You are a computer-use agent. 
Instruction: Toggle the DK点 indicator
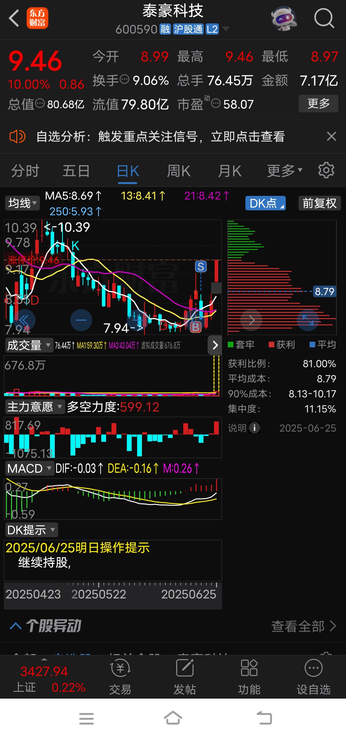pos(266,203)
